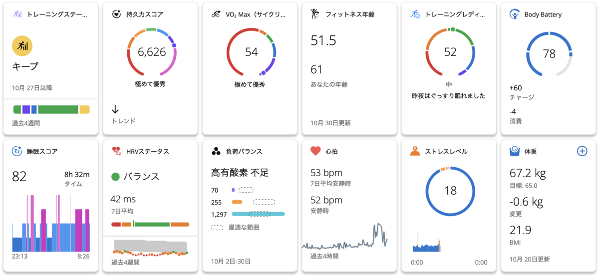Click the Training Status runner icon
This screenshot has width=599, height=276.
click(x=17, y=14)
